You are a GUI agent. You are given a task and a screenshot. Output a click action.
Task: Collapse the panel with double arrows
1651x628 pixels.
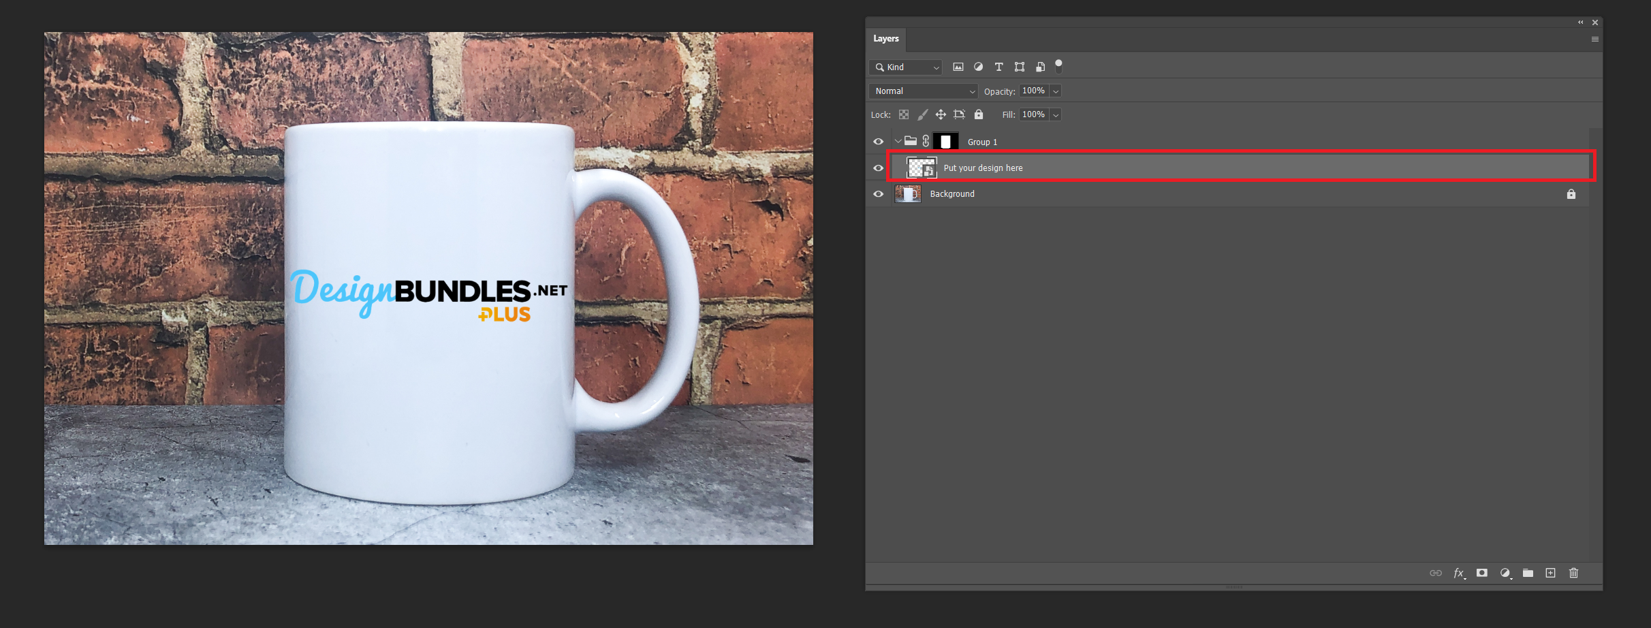coord(1581,22)
